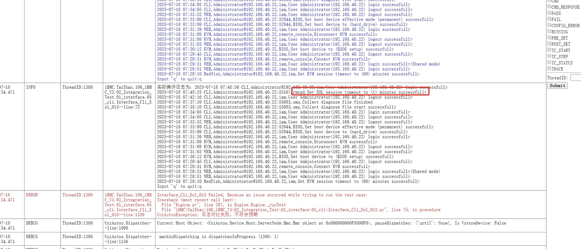The image size is (581, 249).
Task: Toggle the PASS filter checkbox
Action: point(549,13)
